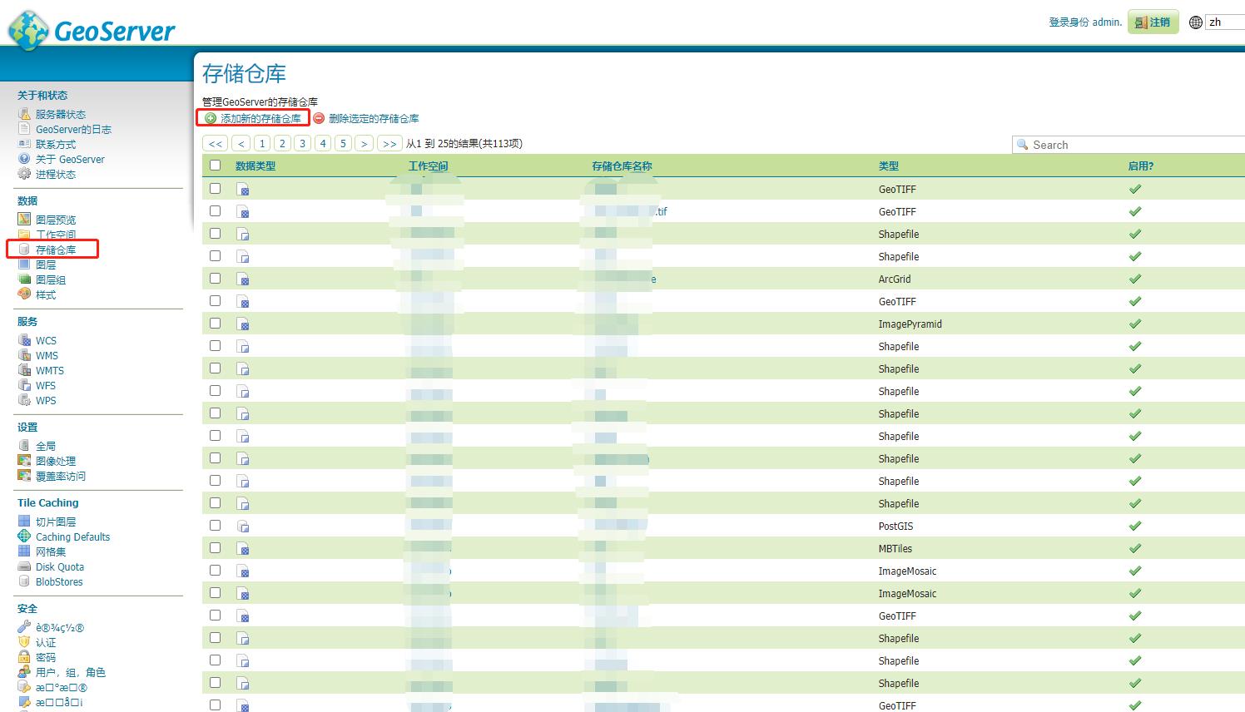This screenshot has height=712, width=1245.
Task: Check the PostGIS store row checkbox
Action: (216, 526)
